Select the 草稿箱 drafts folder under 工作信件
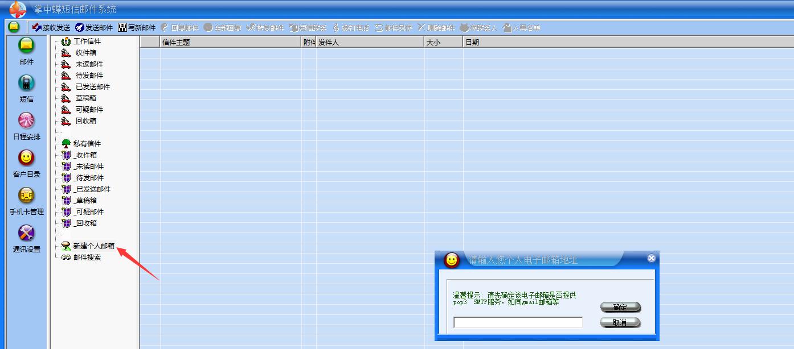This screenshot has height=349, width=794. 85,98
